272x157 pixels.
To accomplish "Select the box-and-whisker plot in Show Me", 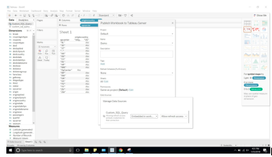I will (x=264, y=61).
